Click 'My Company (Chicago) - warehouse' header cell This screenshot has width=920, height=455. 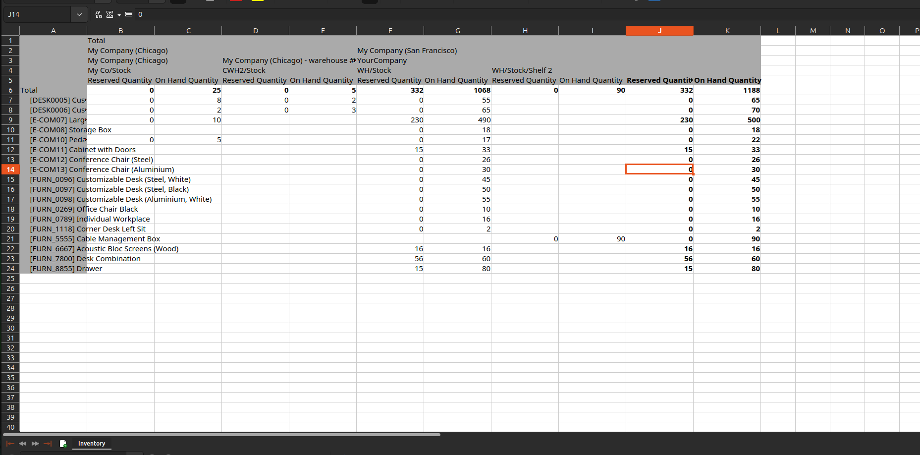coord(289,60)
